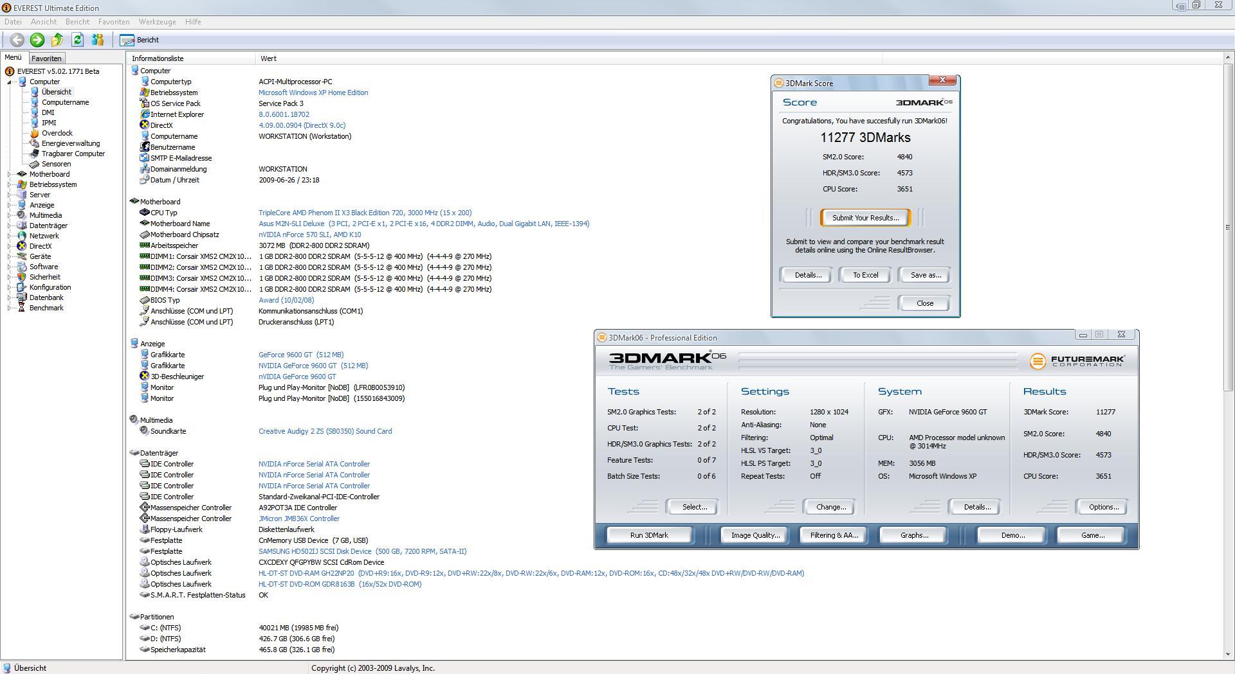Viewport: 1235px width, 674px height.
Task: Open the Werkzeuge menu
Action: point(157,22)
